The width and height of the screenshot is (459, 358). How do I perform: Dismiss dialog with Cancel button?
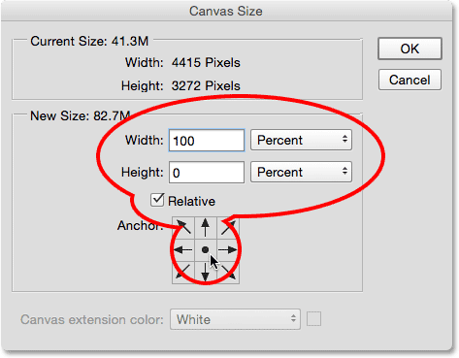410,80
